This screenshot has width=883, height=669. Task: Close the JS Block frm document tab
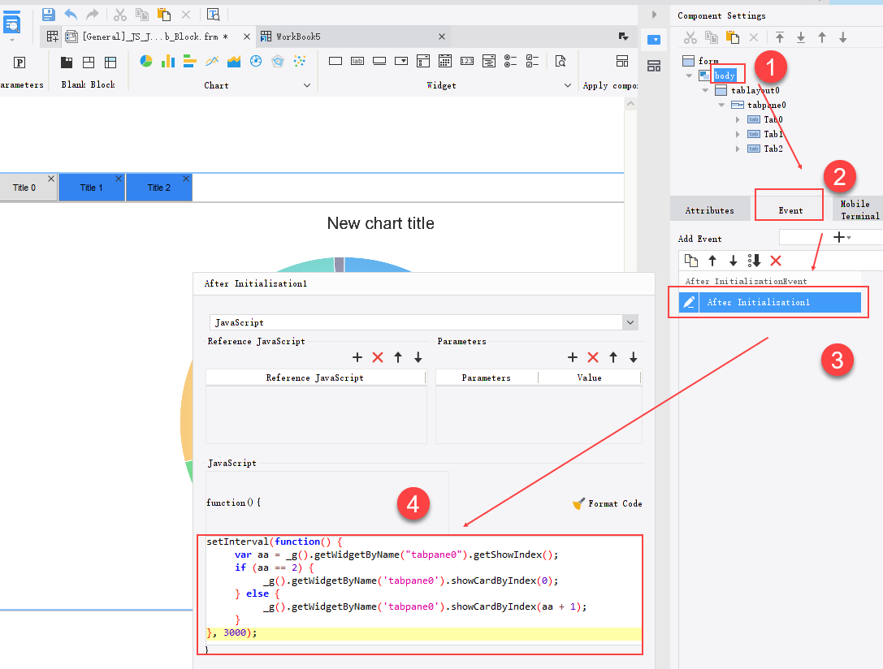247,37
